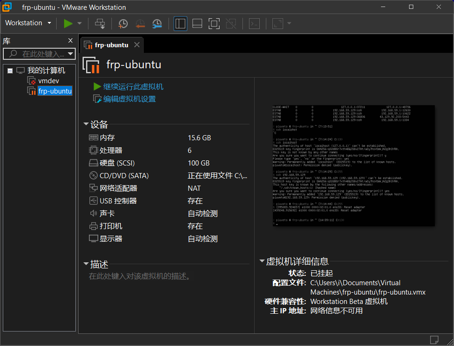Image resolution: width=454 pixels, height=346 pixels.
Task: Select the vmdev virtual machine
Action: click(x=48, y=81)
